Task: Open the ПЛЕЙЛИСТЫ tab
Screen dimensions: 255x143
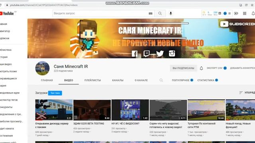Action: [x=92, y=80]
